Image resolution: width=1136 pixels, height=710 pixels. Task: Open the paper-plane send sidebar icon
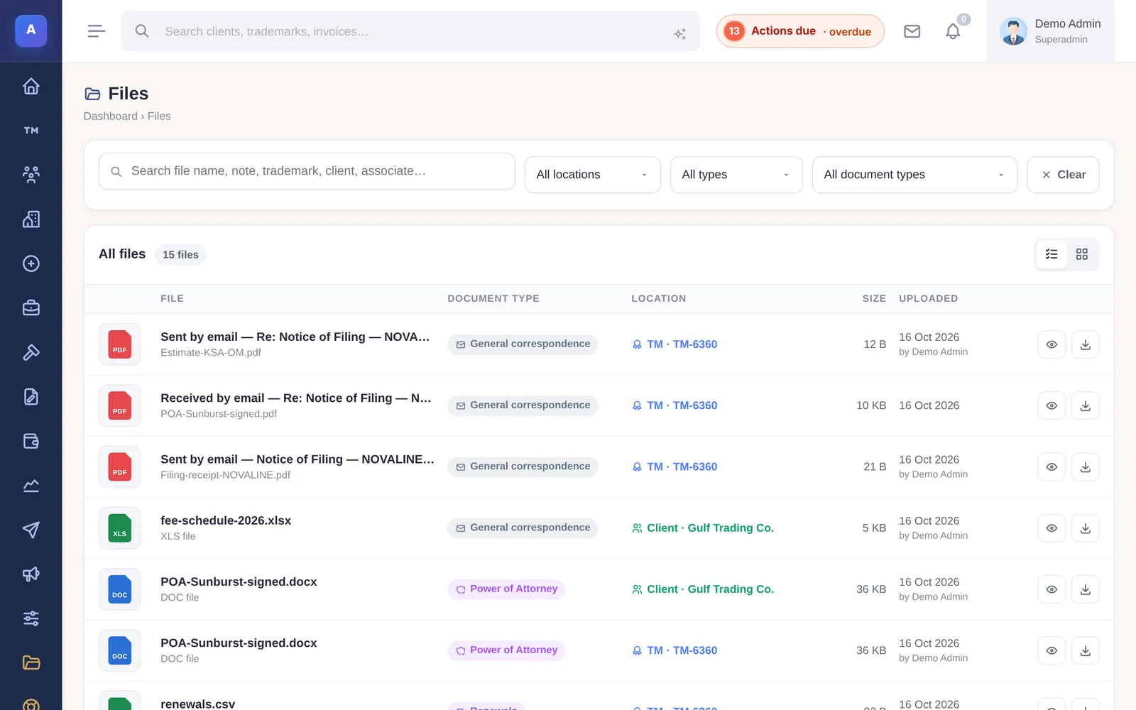31,530
